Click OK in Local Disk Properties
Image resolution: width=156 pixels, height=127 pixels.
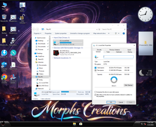point(111,102)
